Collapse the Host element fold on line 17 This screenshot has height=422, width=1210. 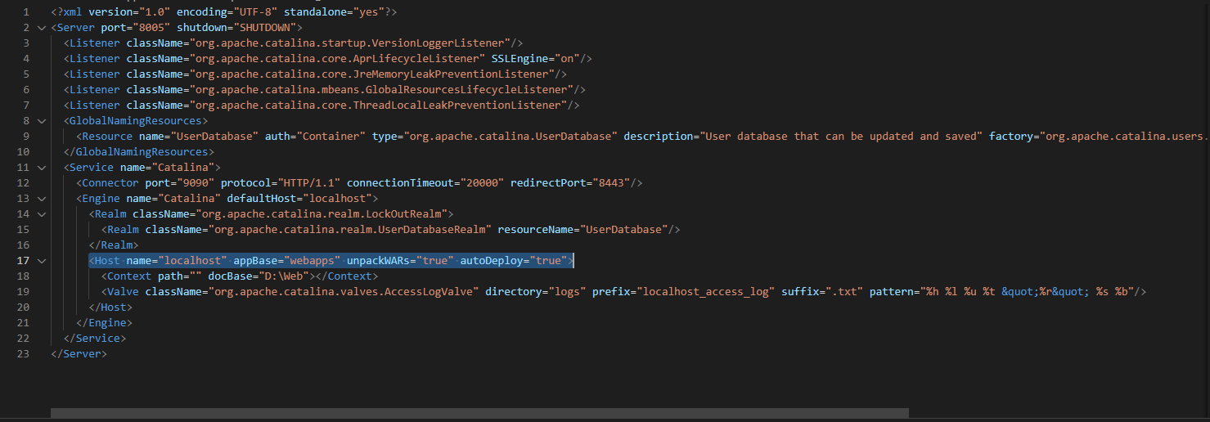42,260
